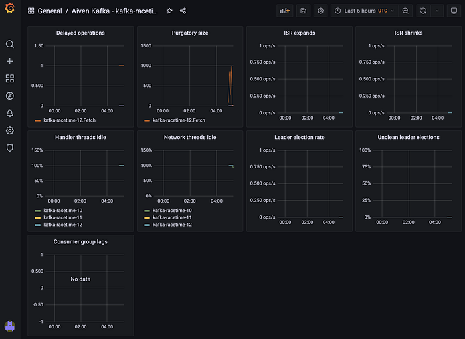Click orange swatch in Delayed operations legend

click(x=38, y=120)
